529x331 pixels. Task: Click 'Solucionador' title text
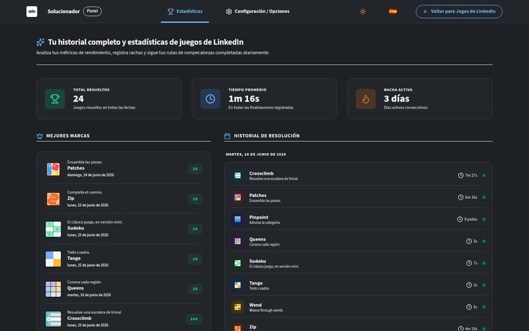[x=64, y=11]
